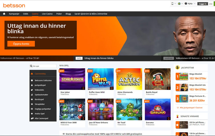
Task: Click the jackpot dollar coin icon
Action: (177, 68)
